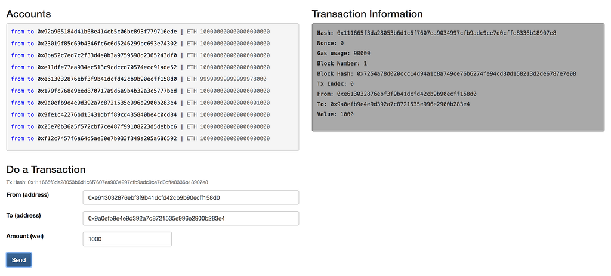Click 'from' link for account 0x92a965184d41...
This screenshot has height=276, width=611.
tap(17, 32)
